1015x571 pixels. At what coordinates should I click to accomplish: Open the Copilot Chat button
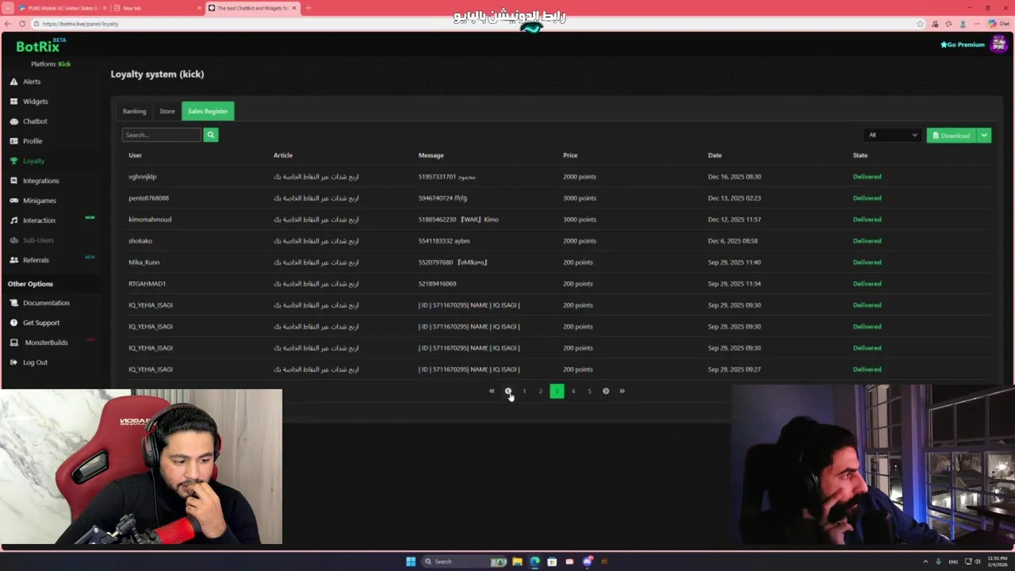pyautogui.click(x=999, y=24)
